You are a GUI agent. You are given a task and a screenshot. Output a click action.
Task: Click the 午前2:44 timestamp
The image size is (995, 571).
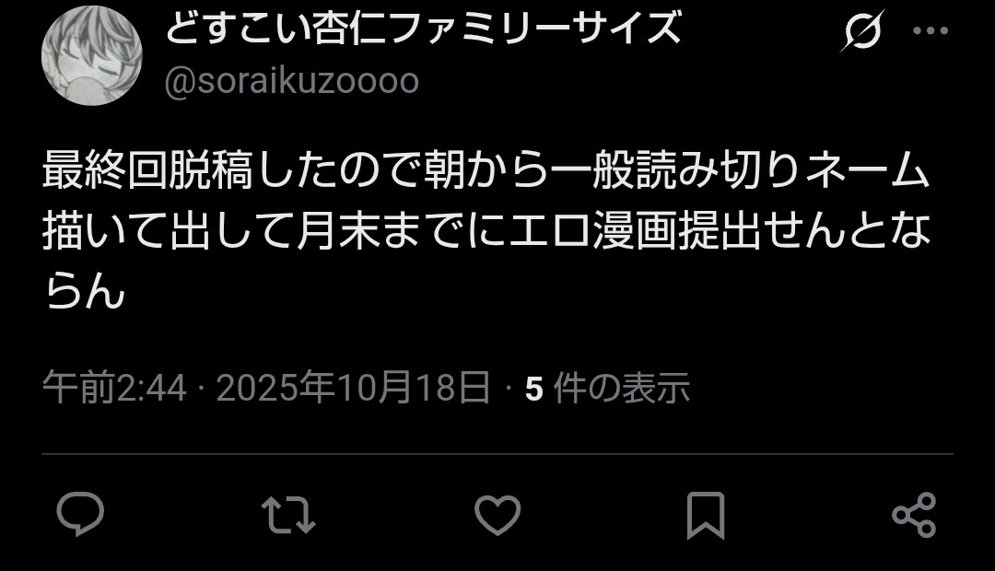115,388
